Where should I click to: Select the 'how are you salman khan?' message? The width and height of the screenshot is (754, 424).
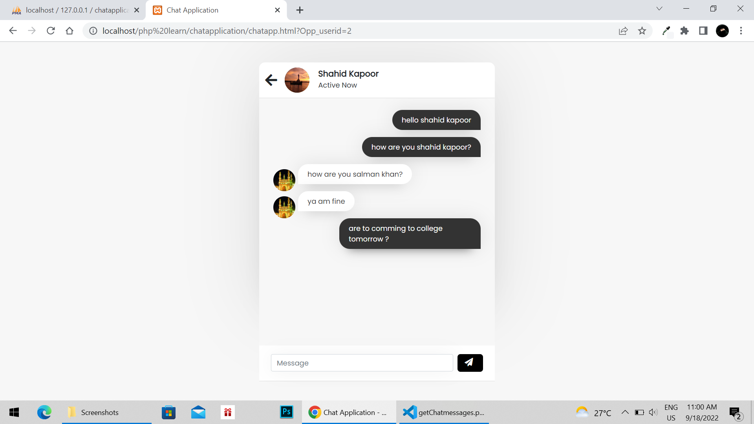[x=355, y=174]
